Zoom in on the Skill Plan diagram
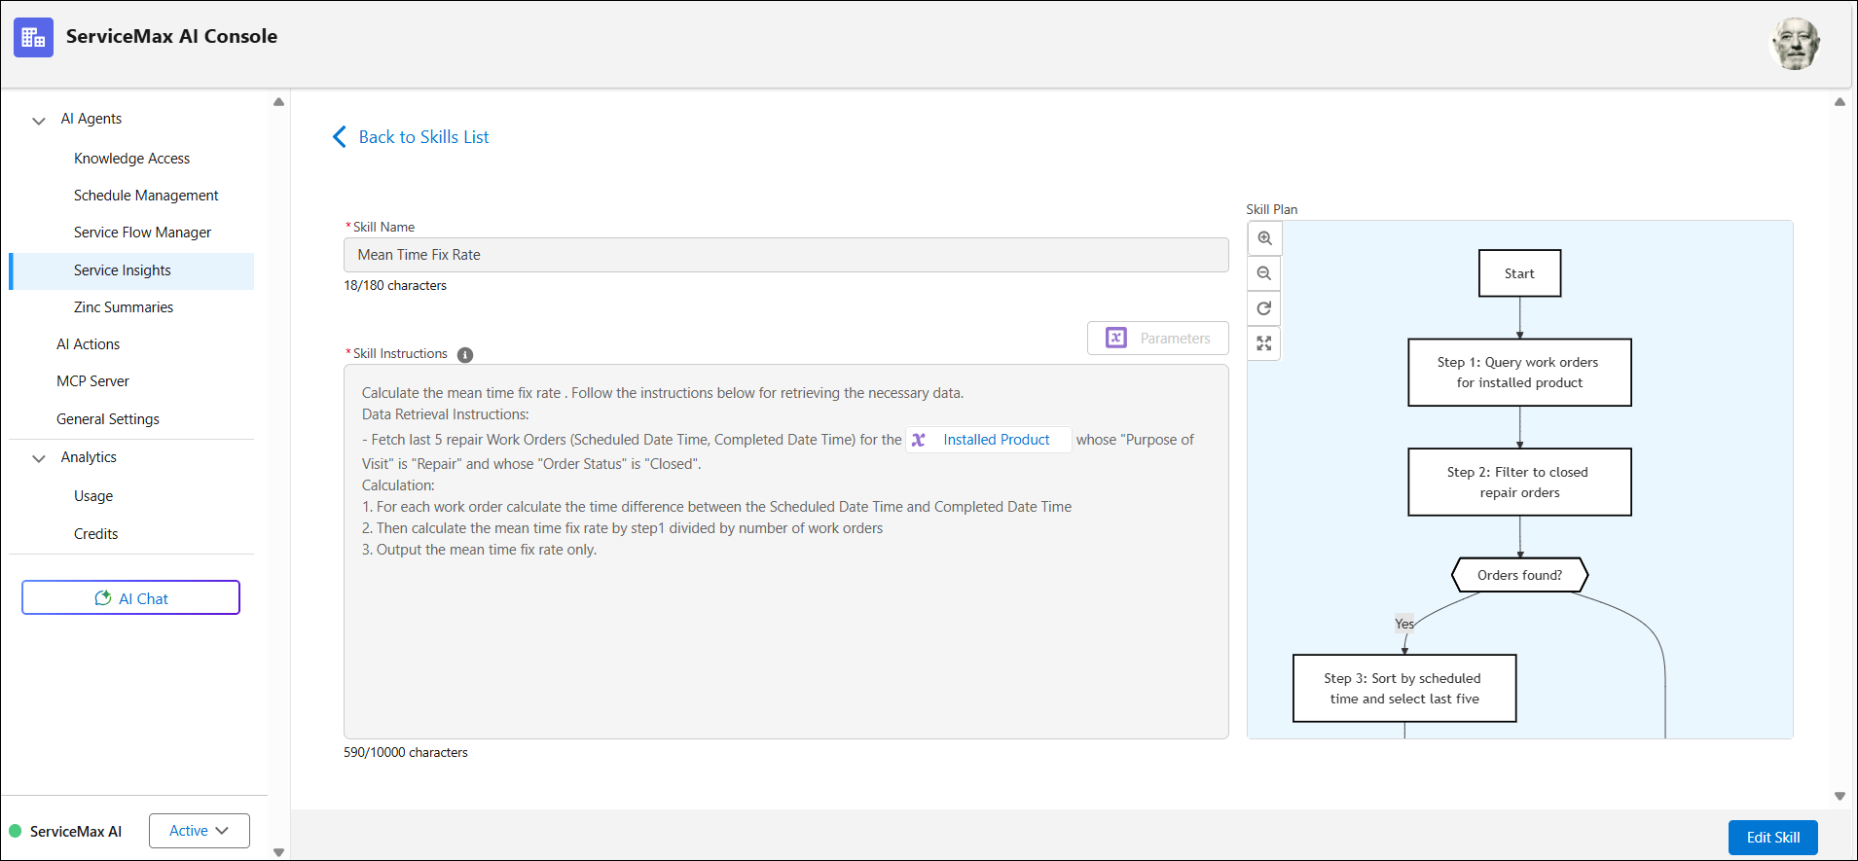The height and width of the screenshot is (861, 1858). coord(1264,238)
